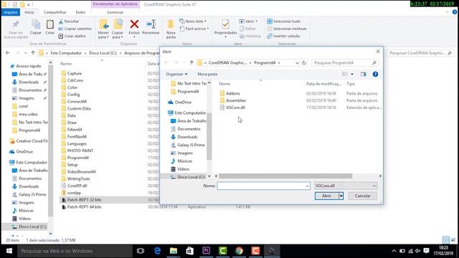
Task: Click Nova pasta in Abrir dialog toolbar
Action: point(207,75)
